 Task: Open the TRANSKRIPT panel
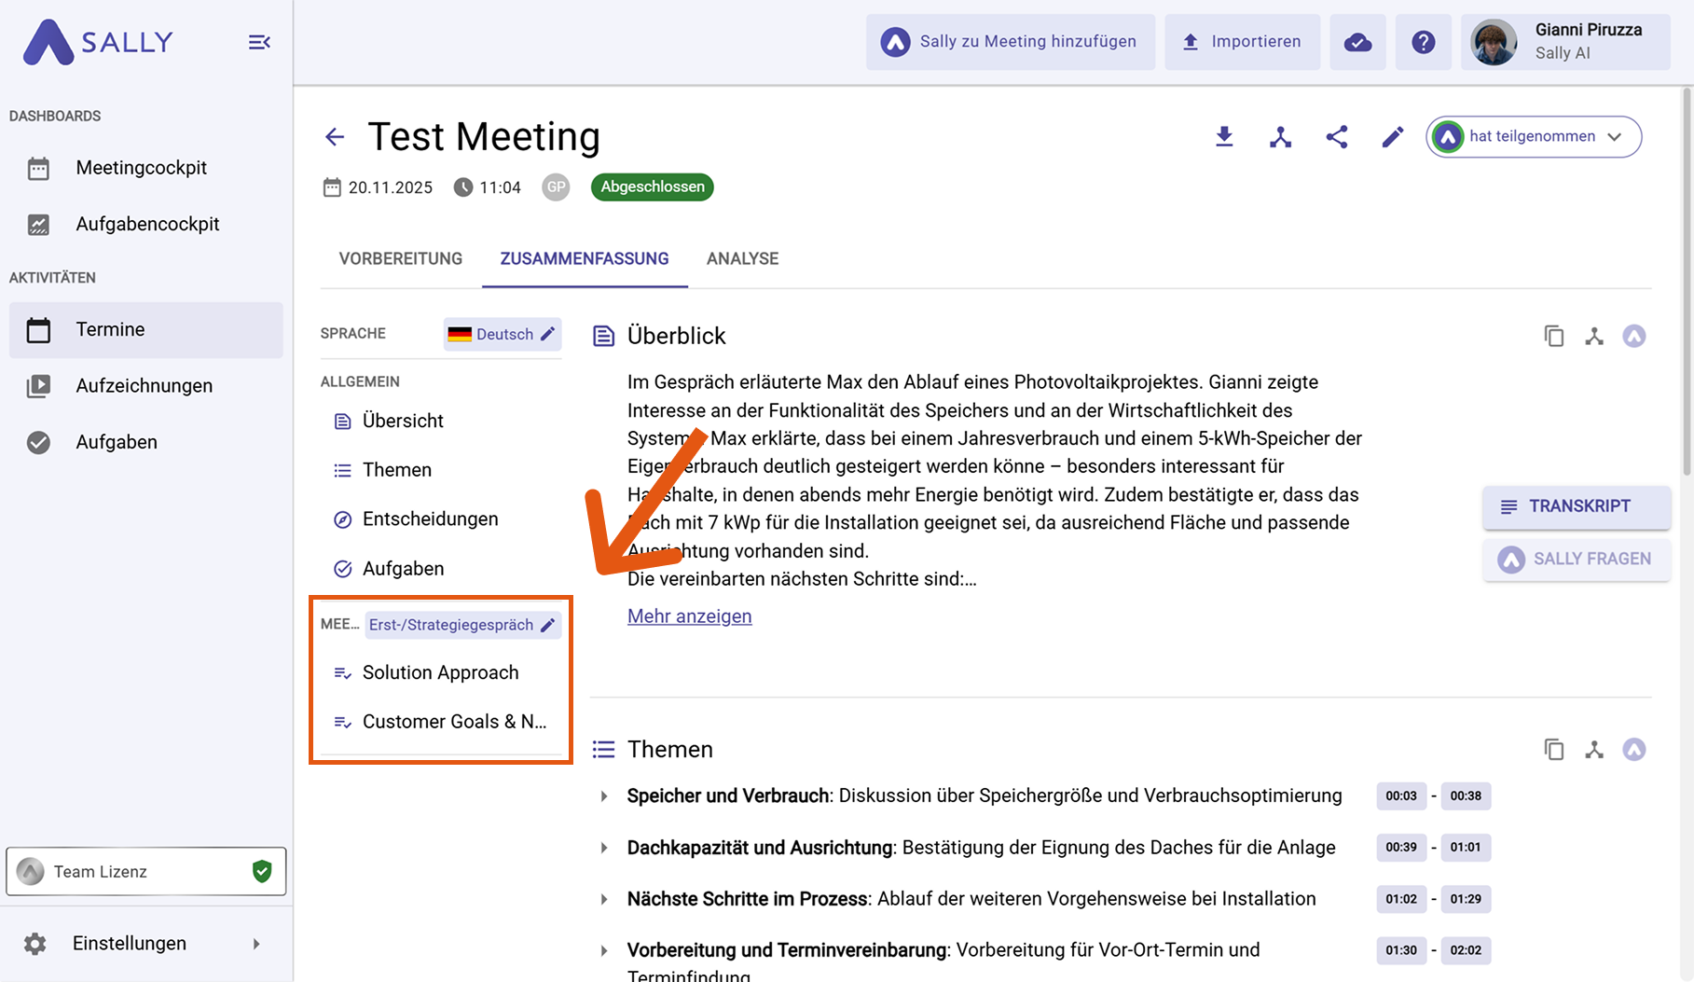tap(1577, 506)
